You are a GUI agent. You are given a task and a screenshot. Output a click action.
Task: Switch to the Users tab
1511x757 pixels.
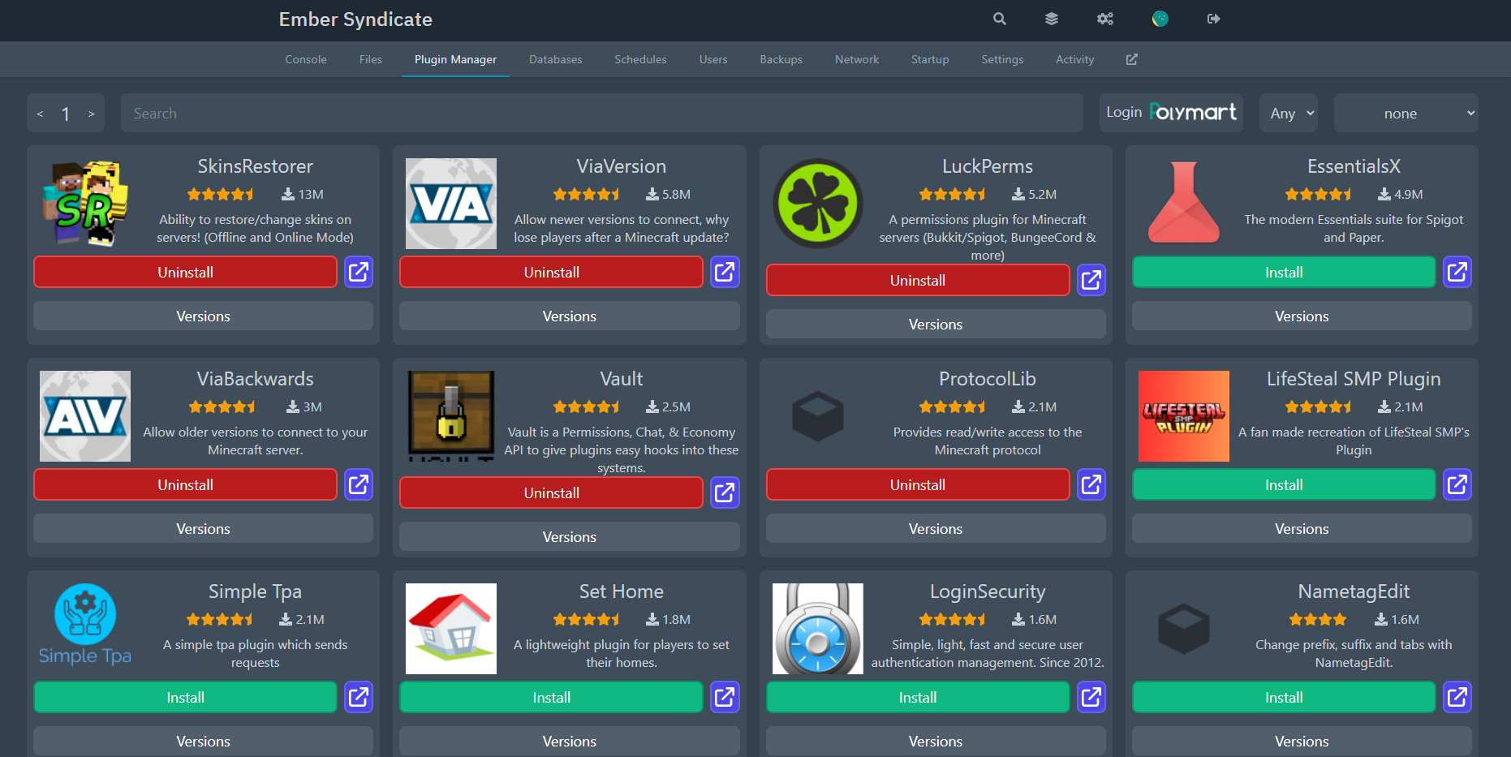pos(713,59)
